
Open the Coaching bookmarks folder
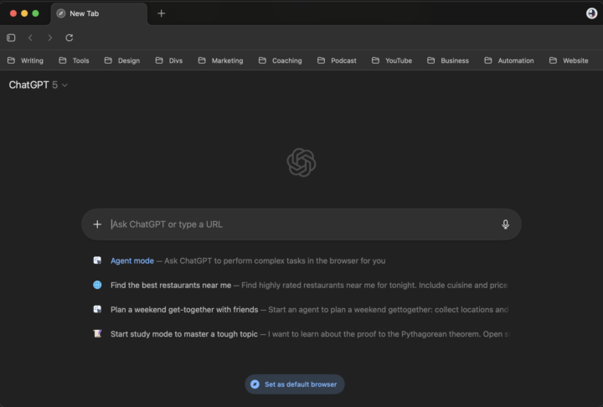(280, 60)
